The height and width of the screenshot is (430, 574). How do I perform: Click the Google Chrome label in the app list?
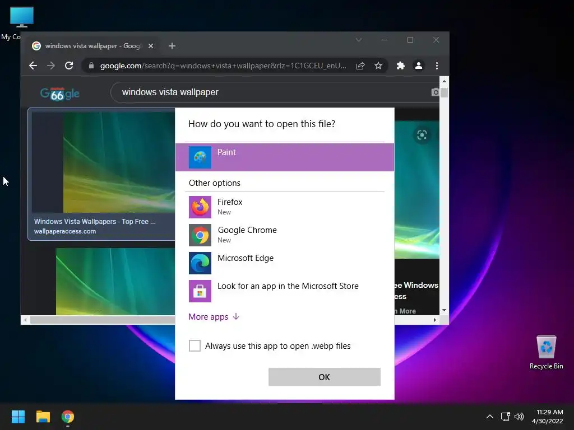247,230
